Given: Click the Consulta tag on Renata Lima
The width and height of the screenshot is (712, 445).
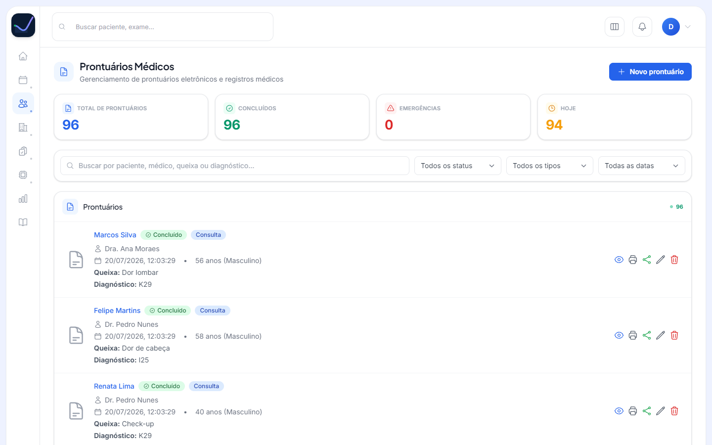Looking at the screenshot, I should click(206, 386).
